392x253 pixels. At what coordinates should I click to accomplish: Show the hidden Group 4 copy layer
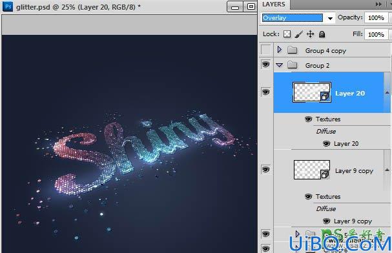tap(266, 50)
